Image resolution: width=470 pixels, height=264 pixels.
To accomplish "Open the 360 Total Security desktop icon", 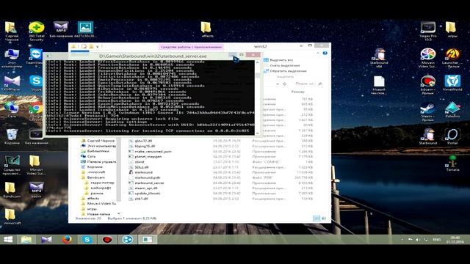I will point(36,31).
